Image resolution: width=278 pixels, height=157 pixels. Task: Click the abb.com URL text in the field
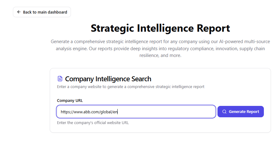(x=89, y=112)
